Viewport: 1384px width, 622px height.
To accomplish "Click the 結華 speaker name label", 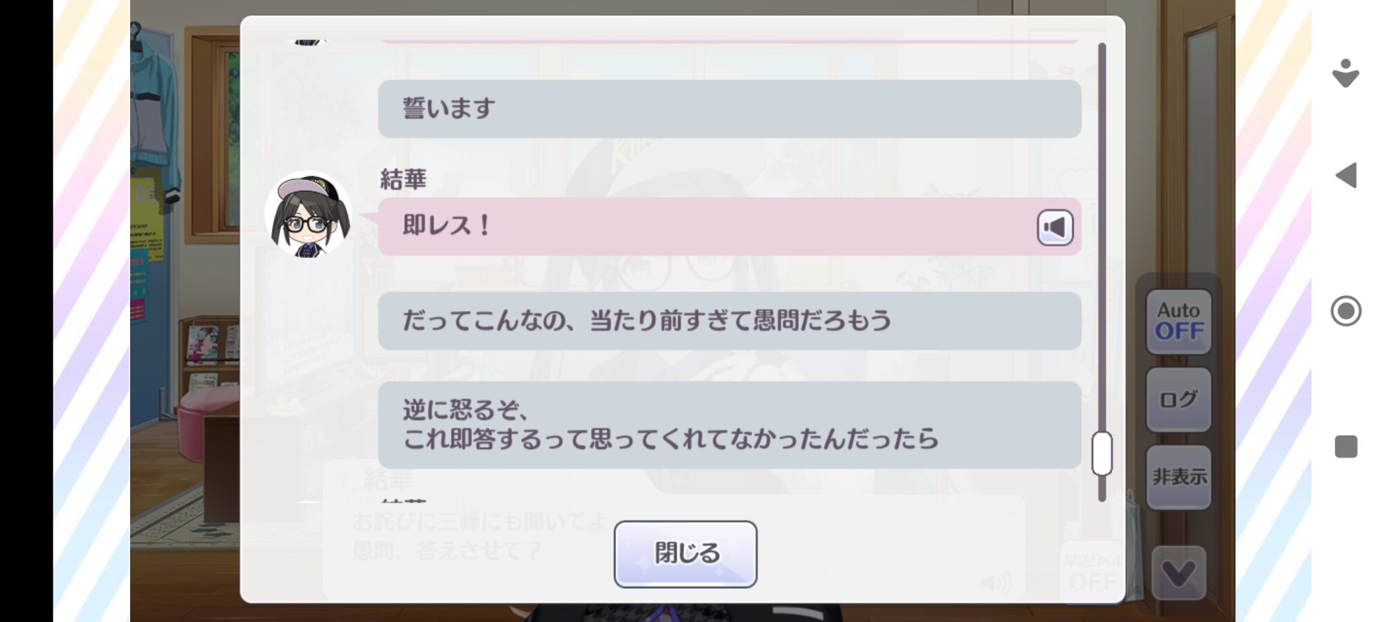I will point(403,180).
